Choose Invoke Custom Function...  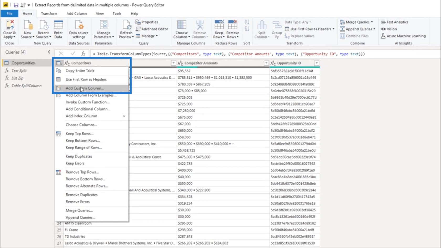pyautogui.click(x=92, y=102)
